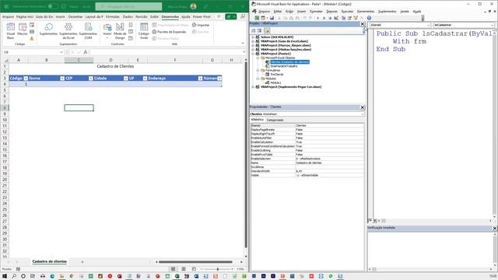
Task: Switch to Normal view in Excel status bar
Action: coord(173,269)
